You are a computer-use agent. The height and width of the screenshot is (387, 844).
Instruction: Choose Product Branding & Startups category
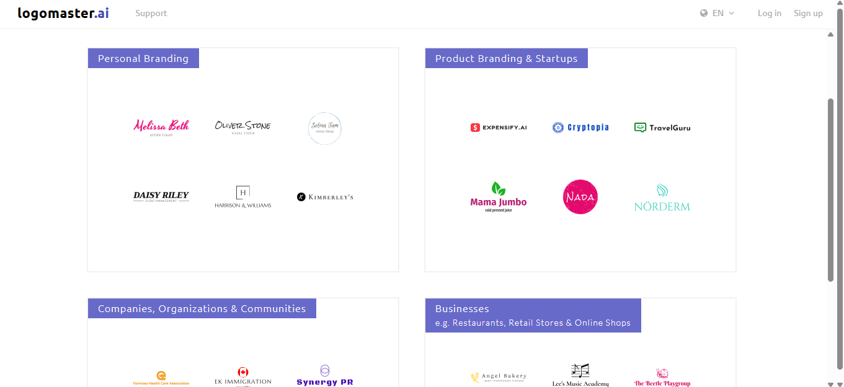click(507, 58)
